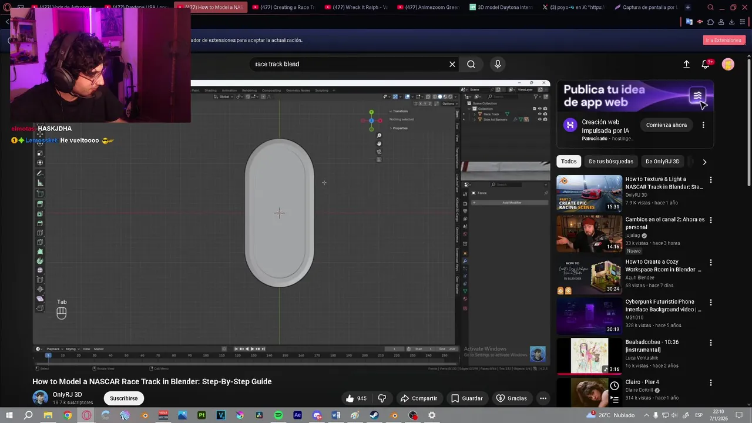Dislike the video with thumbs-down button
This screenshot has height=423, width=752.
382,398
